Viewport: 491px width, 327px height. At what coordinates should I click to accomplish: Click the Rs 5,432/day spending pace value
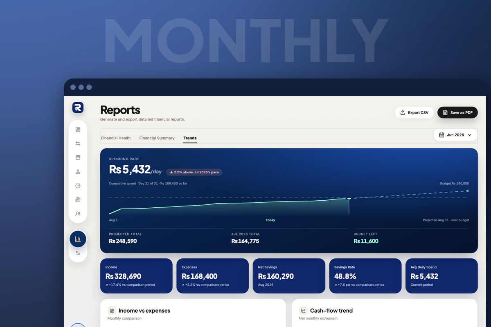[135, 170]
